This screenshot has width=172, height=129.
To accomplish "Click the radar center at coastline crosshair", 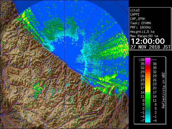I will pyautogui.click(x=64, y=64).
